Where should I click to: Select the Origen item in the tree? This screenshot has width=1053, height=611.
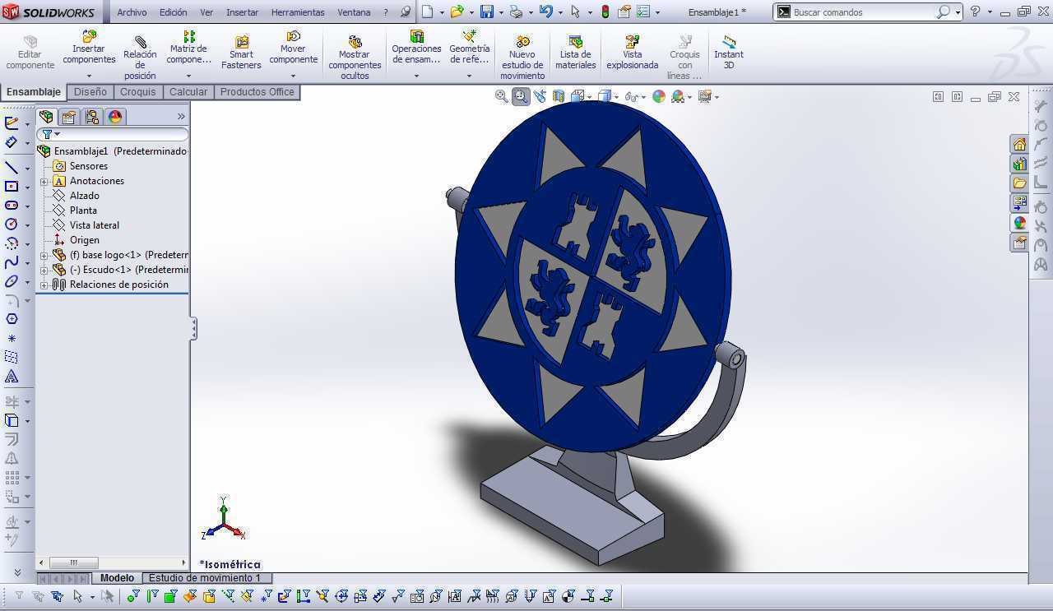85,240
